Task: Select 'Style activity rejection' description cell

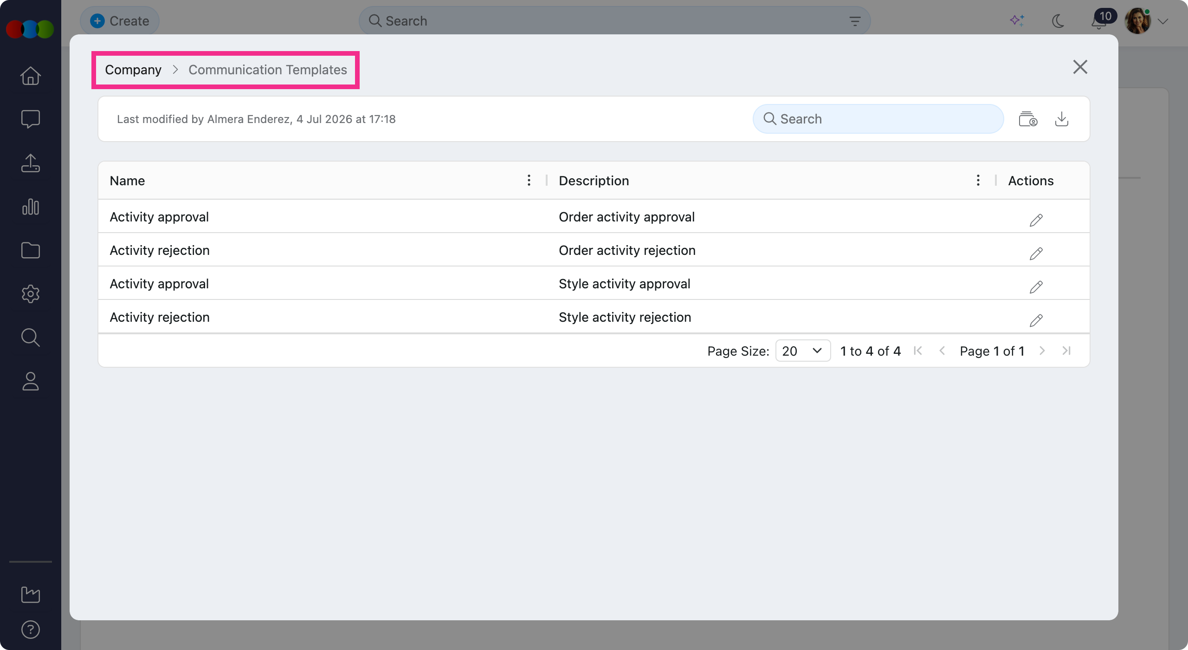Action: pos(625,317)
